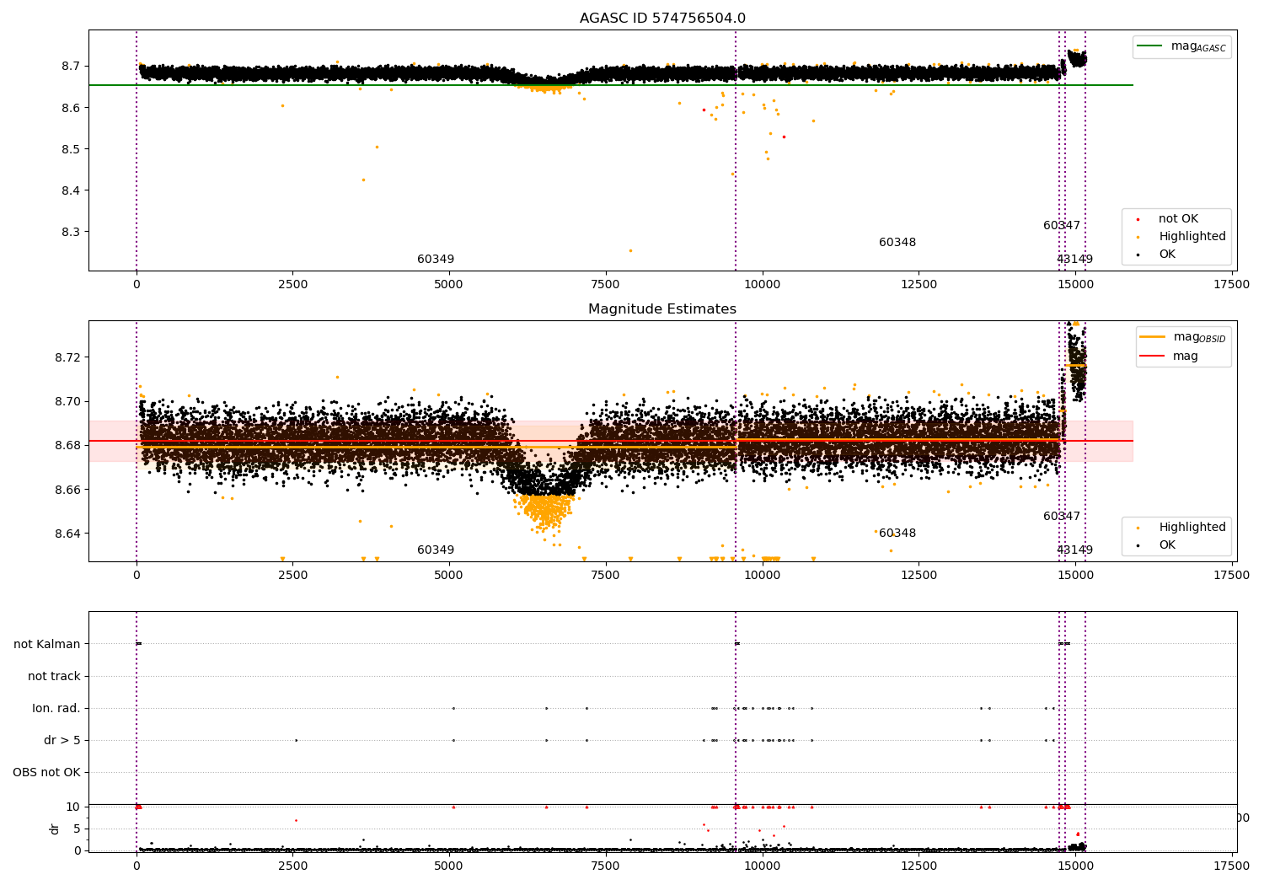Click the title 'AGASC ID 574756504.0'
This screenshot has height=885, width=1264.
pyautogui.click(x=662, y=19)
